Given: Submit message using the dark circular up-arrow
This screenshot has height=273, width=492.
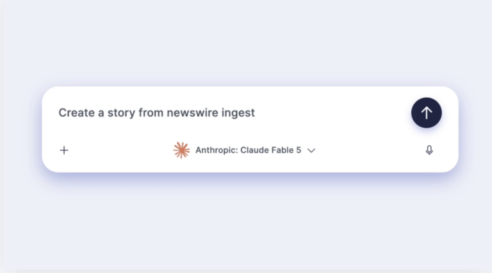Looking at the screenshot, I should (427, 113).
